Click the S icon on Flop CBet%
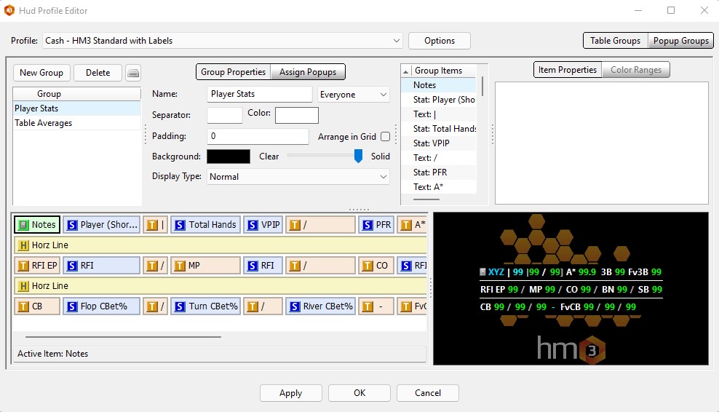Screen dimensions: 719x412 (x=71, y=306)
